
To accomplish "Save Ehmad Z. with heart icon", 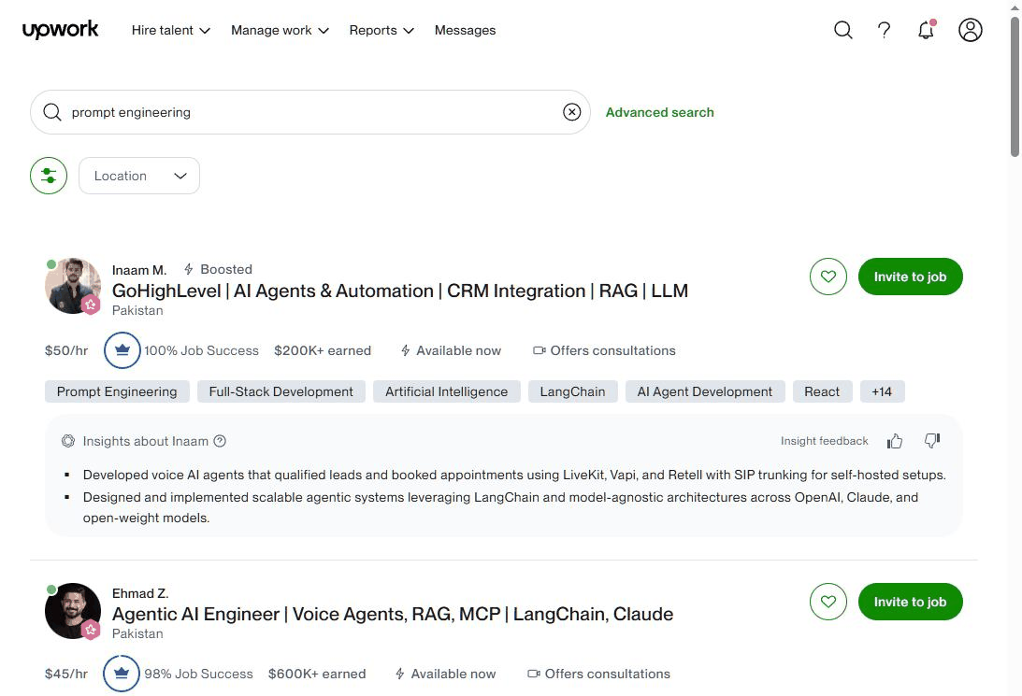I will (x=828, y=602).
